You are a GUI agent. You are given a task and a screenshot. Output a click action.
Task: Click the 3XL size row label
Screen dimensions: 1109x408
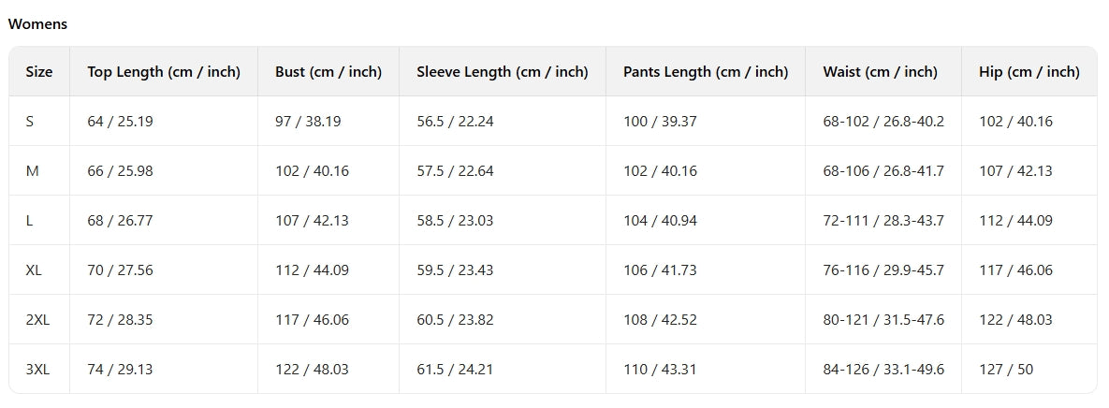(x=37, y=370)
